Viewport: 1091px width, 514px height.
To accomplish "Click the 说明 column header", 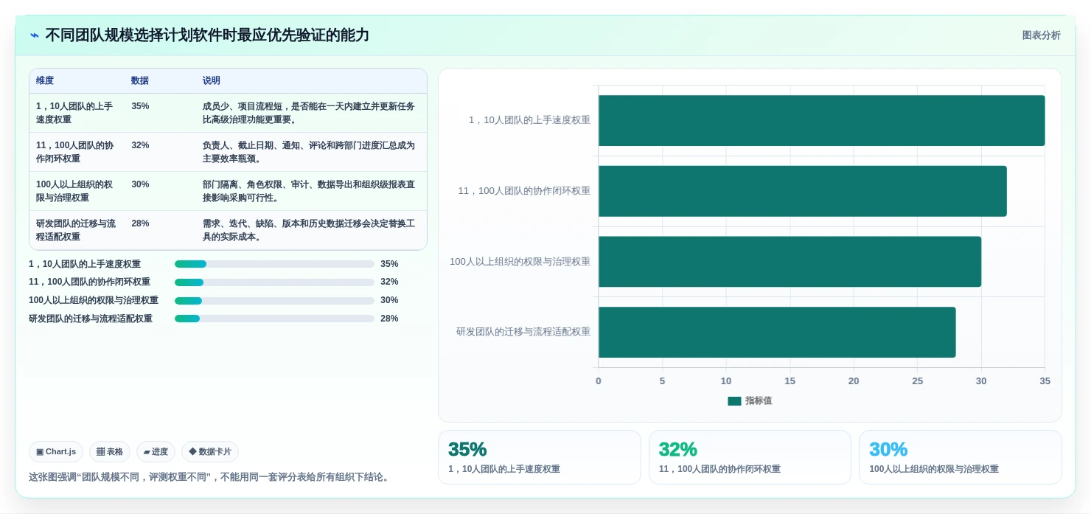I will [x=212, y=80].
